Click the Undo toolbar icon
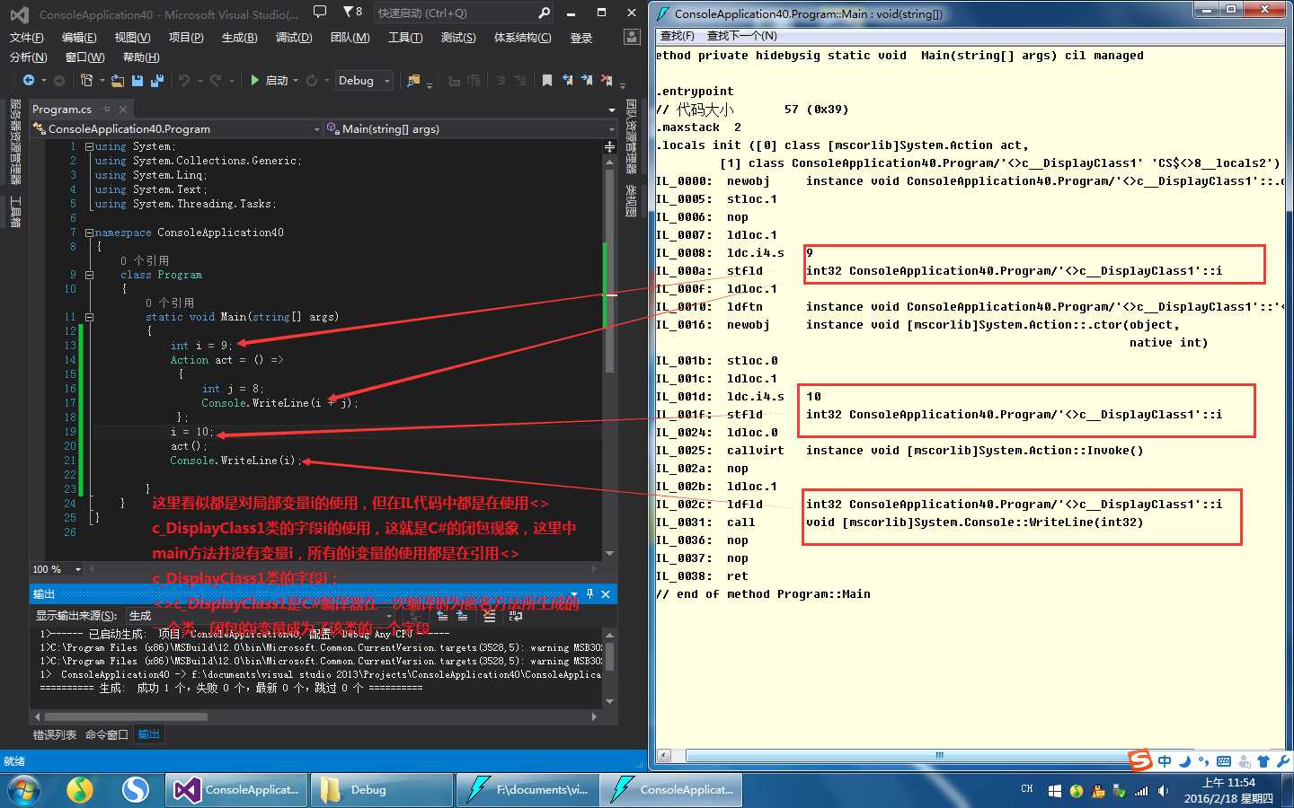The image size is (1294, 808). point(184,81)
